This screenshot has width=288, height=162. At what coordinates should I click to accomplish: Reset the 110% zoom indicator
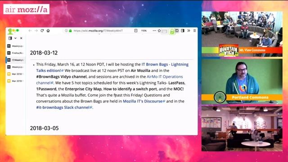144,31
